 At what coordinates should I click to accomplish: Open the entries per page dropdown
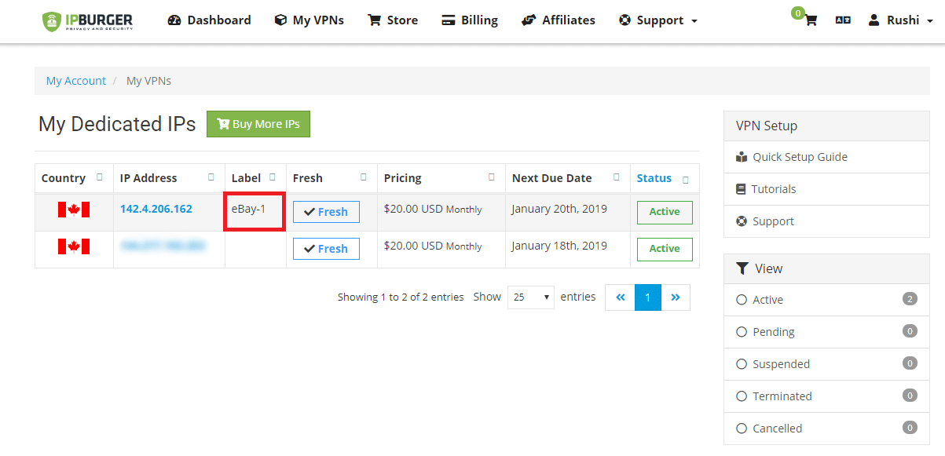pos(531,297)
